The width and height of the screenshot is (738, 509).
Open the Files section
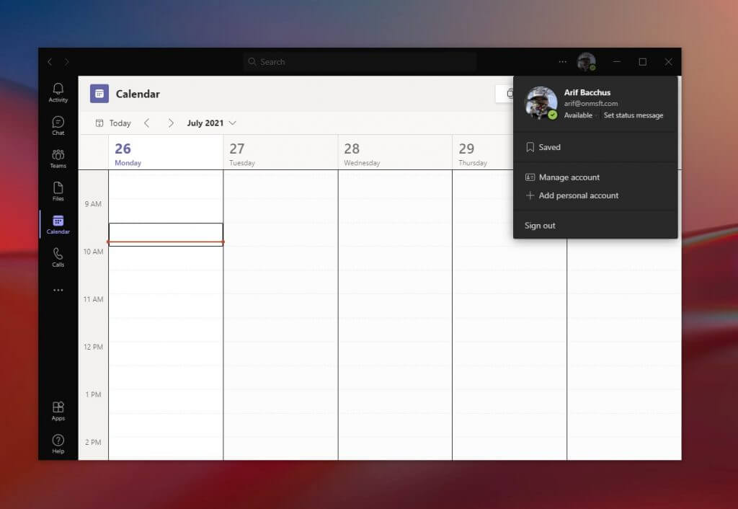(58, 192)
